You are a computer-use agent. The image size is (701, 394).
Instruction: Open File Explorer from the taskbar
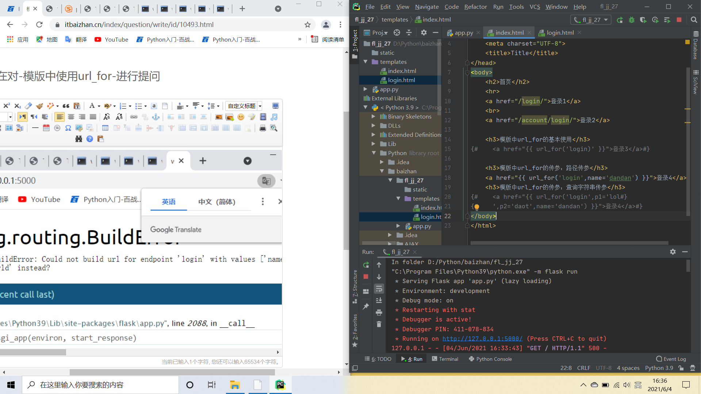click(235, 385)
